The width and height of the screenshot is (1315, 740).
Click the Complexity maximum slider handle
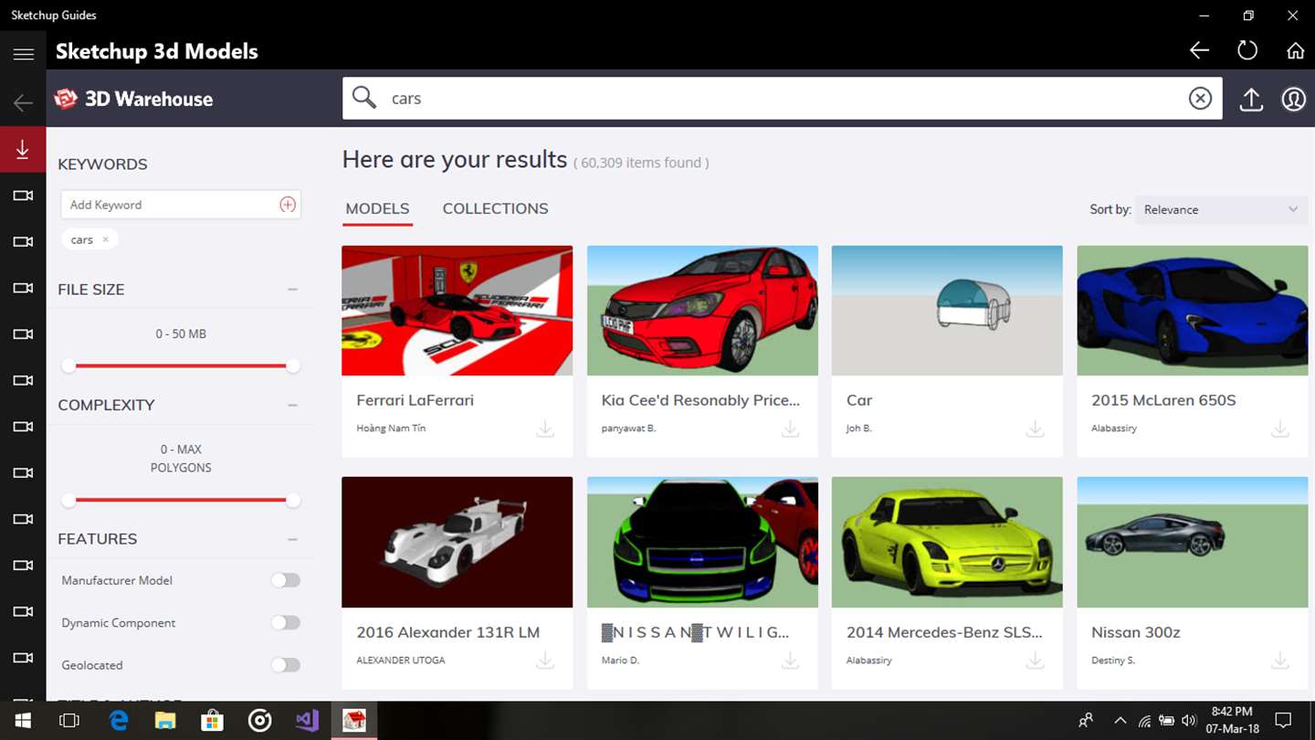pos(292,501)
